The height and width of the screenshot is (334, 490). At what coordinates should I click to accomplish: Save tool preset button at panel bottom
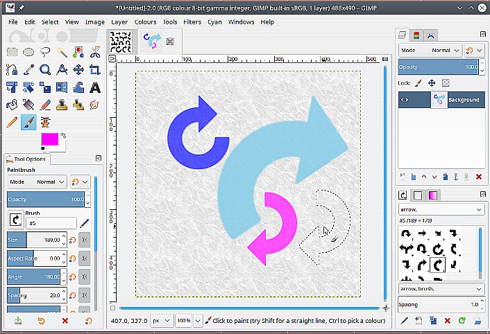(18, 321)
